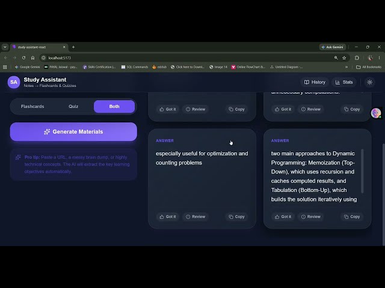The width and height of the screenshot is (385, 288).
Task: Mark 'two main approaches' card Got it
Action: (x=283, y=217)
